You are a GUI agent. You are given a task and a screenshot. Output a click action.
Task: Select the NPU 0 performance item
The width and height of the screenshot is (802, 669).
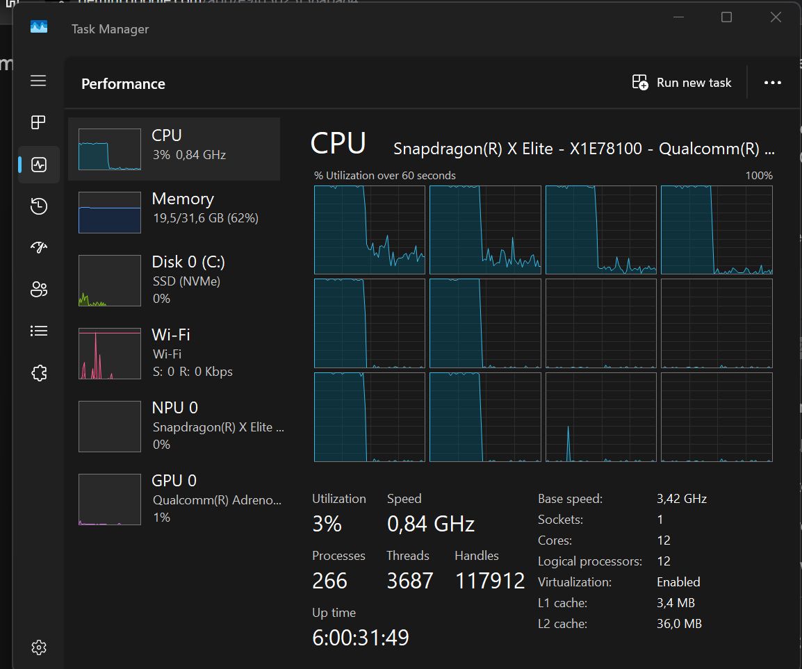pos(174,425)
